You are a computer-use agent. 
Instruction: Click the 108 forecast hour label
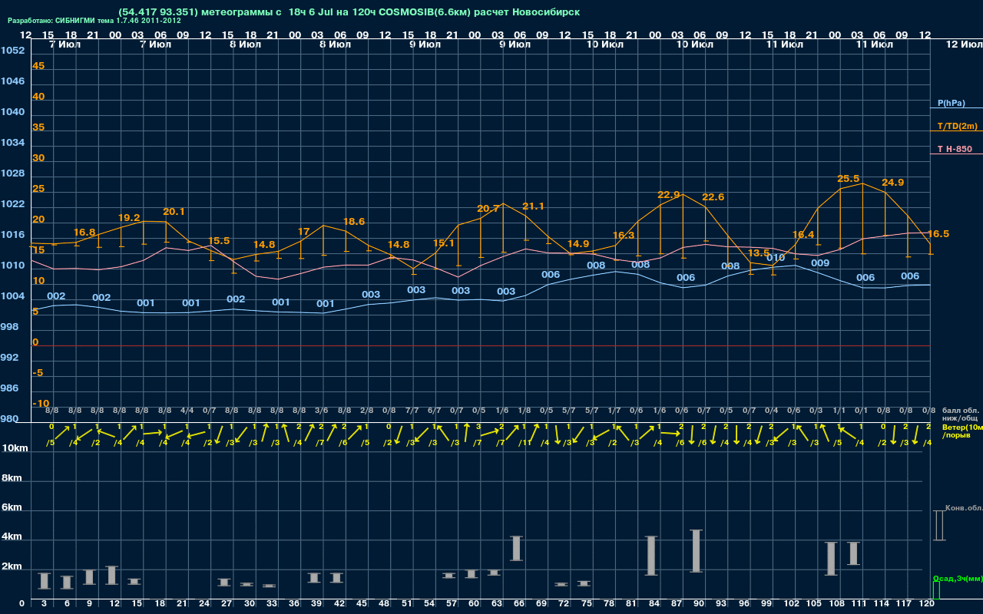pos(837,604)
